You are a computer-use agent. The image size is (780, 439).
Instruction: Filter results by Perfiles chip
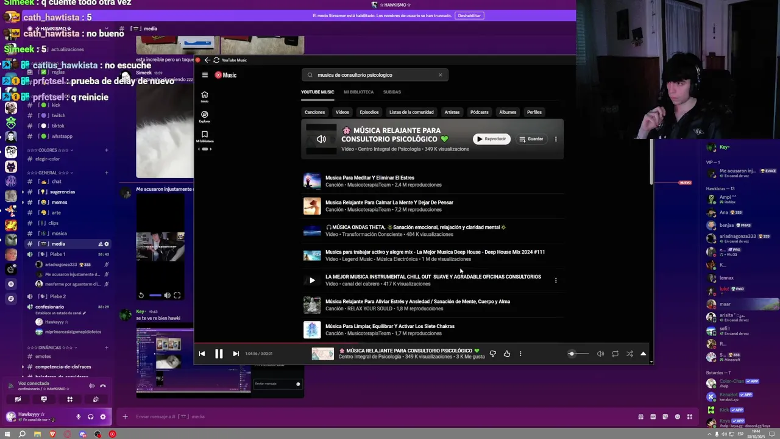pos(534,112)
